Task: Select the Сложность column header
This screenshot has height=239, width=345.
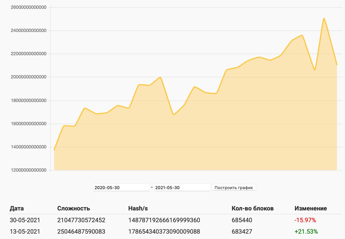Action: 74,208
